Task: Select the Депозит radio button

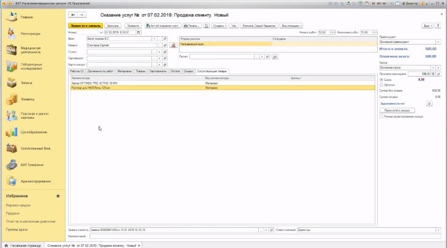Action: coord(382,85)
